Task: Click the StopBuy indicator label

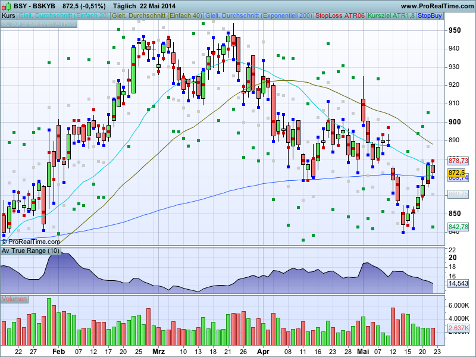Action: click(430, 15)
